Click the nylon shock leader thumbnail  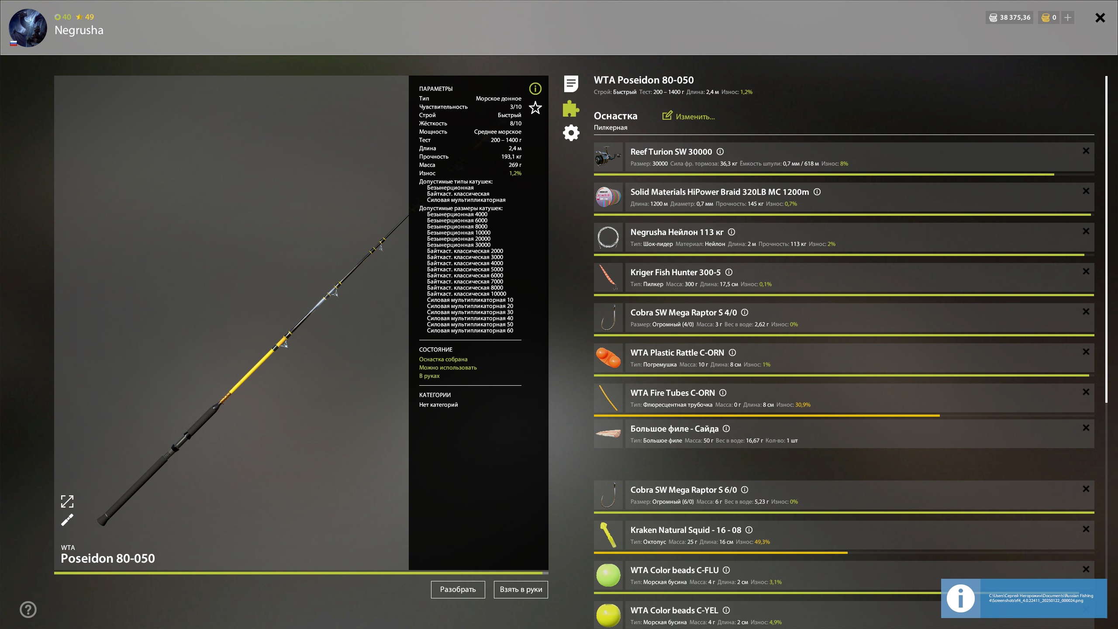[608, 237]
